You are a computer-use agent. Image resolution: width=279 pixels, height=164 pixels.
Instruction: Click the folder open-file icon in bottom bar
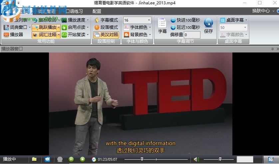click(34, 159)
